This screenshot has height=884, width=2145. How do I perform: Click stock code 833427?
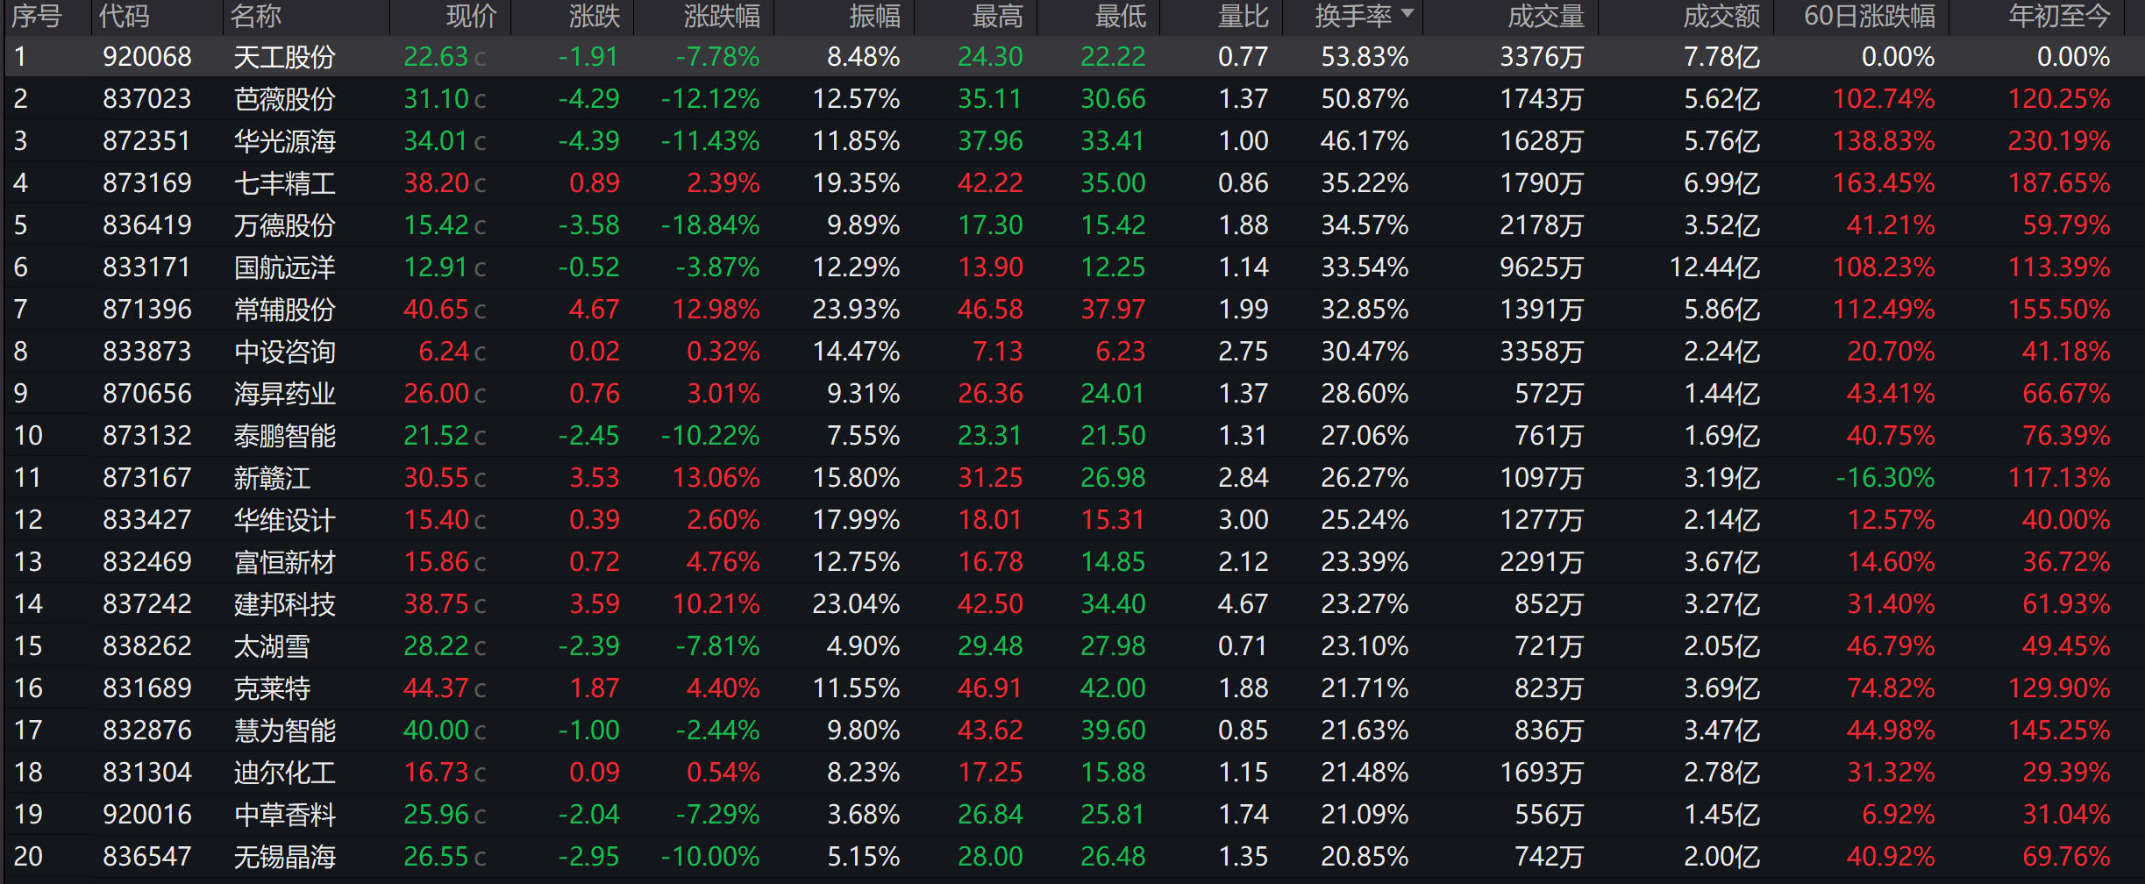[146, 520]
